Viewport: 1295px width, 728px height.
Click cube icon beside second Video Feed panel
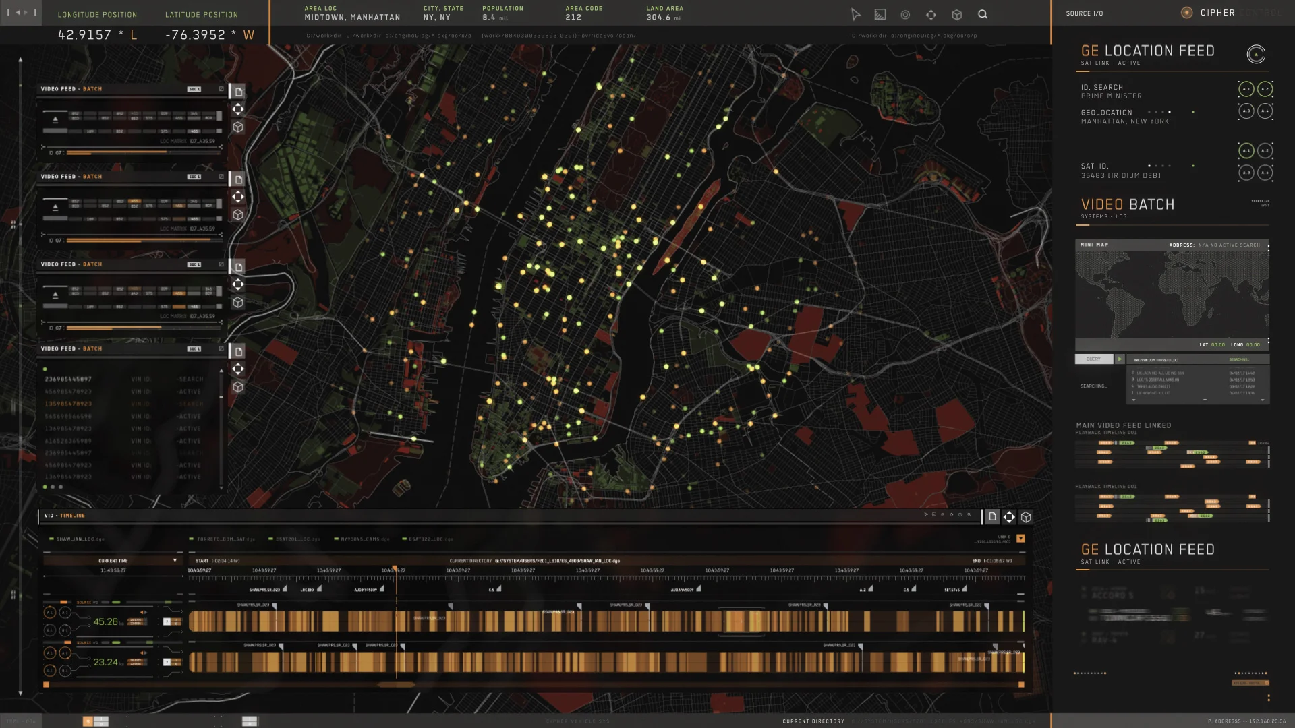[x=238, y=214]
